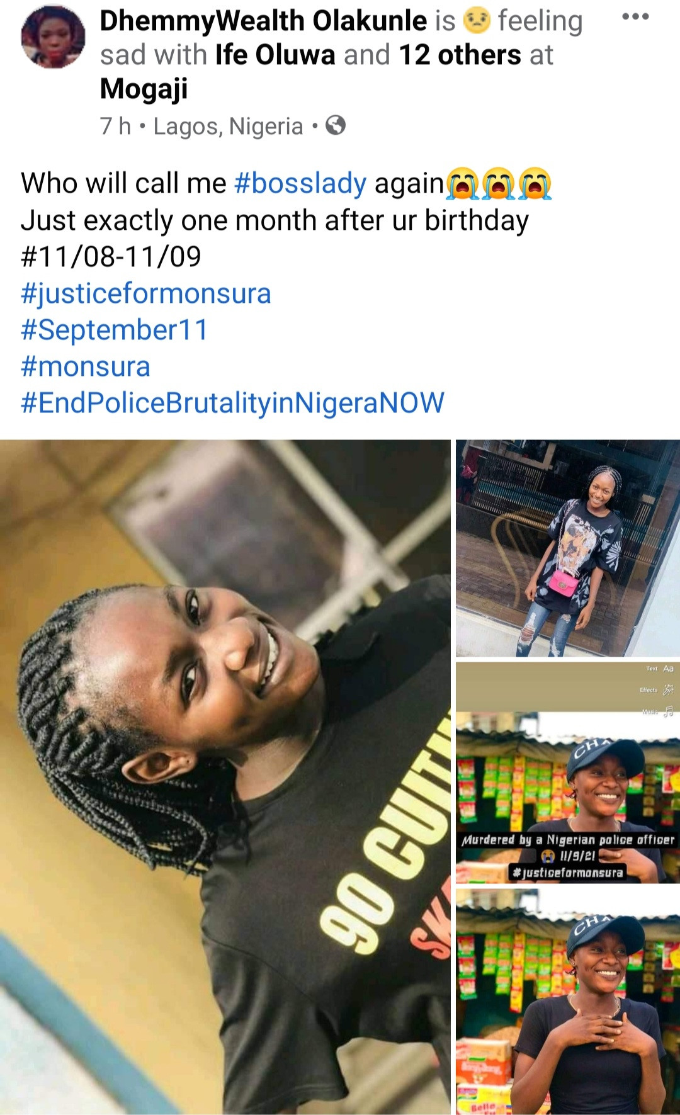This screenshot has height=1115, width=680.
Task: Open the photo captioned Murdered by police officer
Action: point(568,773)
